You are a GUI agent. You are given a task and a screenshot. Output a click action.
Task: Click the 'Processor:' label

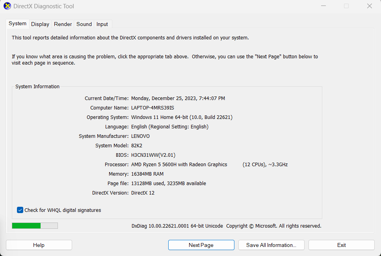click(117, 165)
